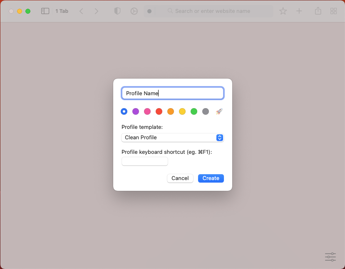Image resolution: width=345 pixels, height=269 pixels.
Task: Open the Profile template dropdown
Action: [x=173, y=138]
